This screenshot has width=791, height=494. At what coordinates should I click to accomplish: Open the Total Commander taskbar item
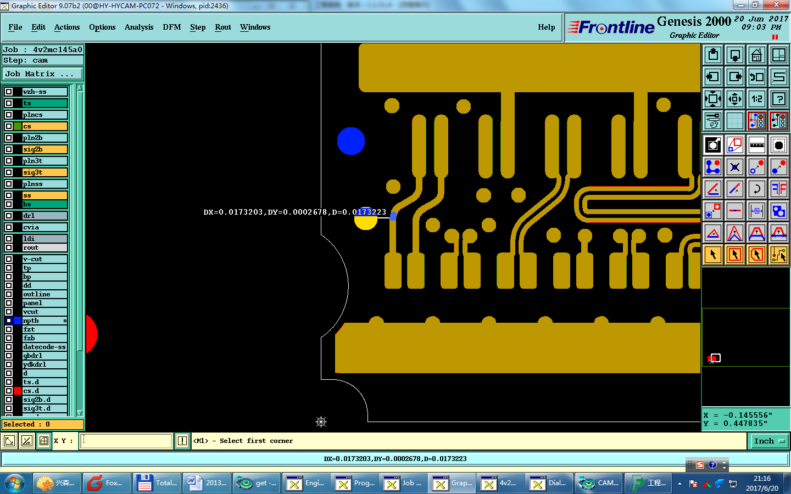coord(157,483)
